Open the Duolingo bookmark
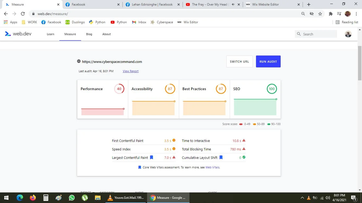 [x=75, y=22]
